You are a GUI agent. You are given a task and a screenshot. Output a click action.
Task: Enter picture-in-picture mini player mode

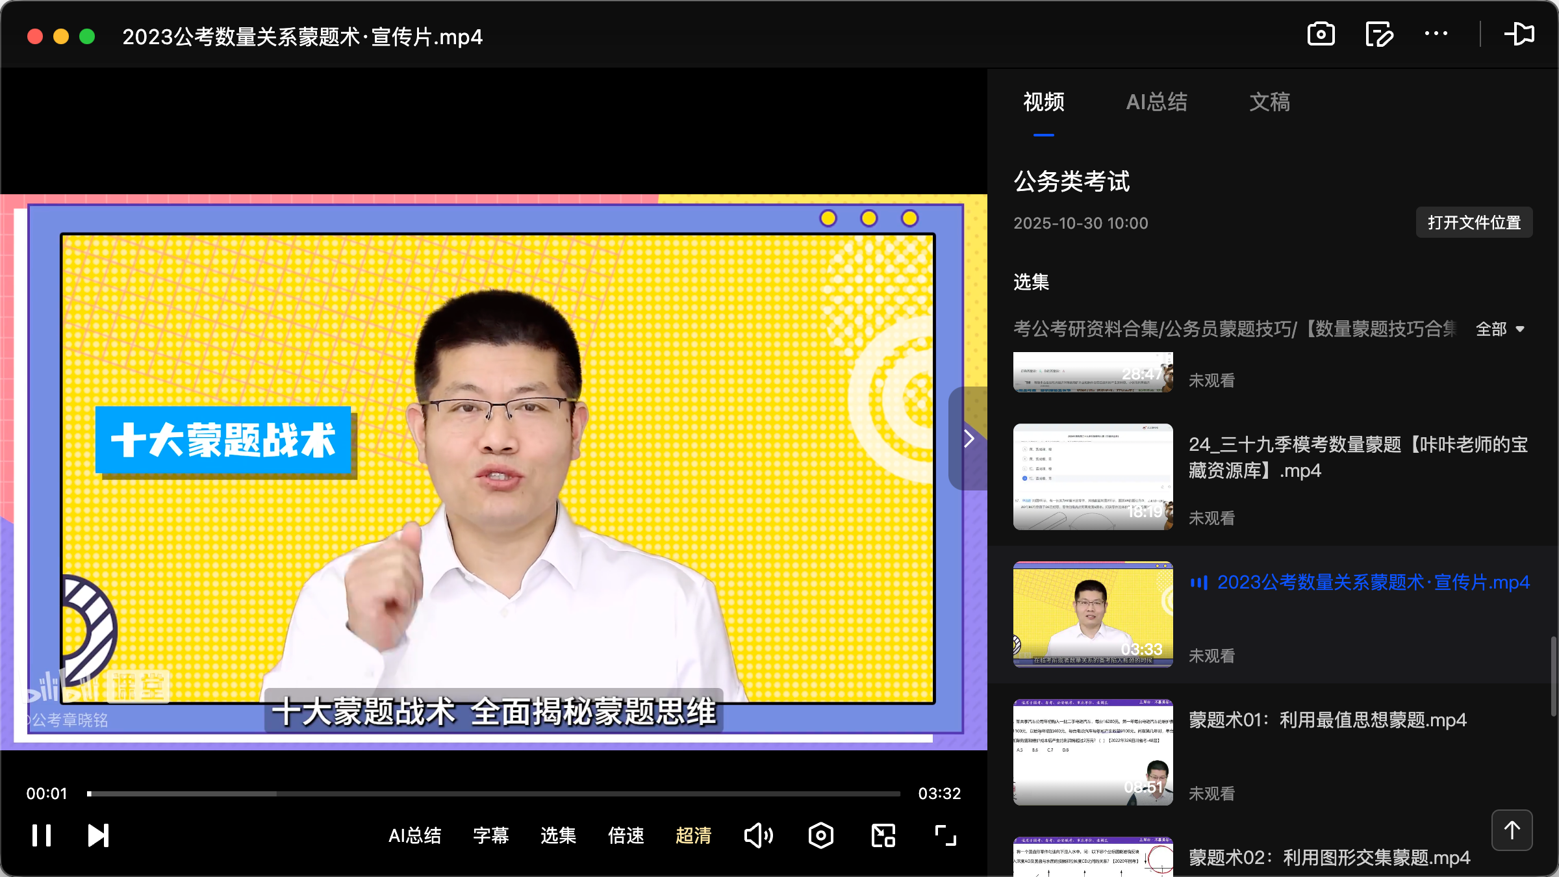[882, 836]
